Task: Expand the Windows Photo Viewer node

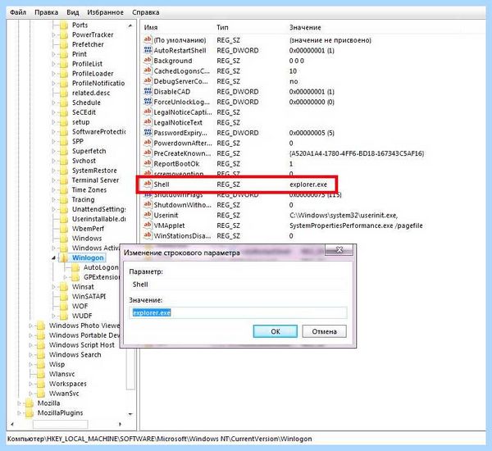Action: click(x=31, y=326)
